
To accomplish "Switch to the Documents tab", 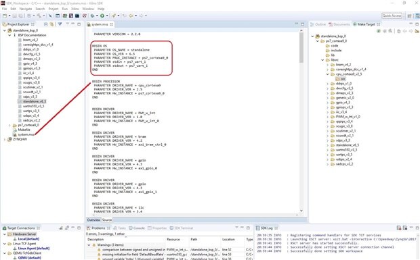I will point(339,24).
